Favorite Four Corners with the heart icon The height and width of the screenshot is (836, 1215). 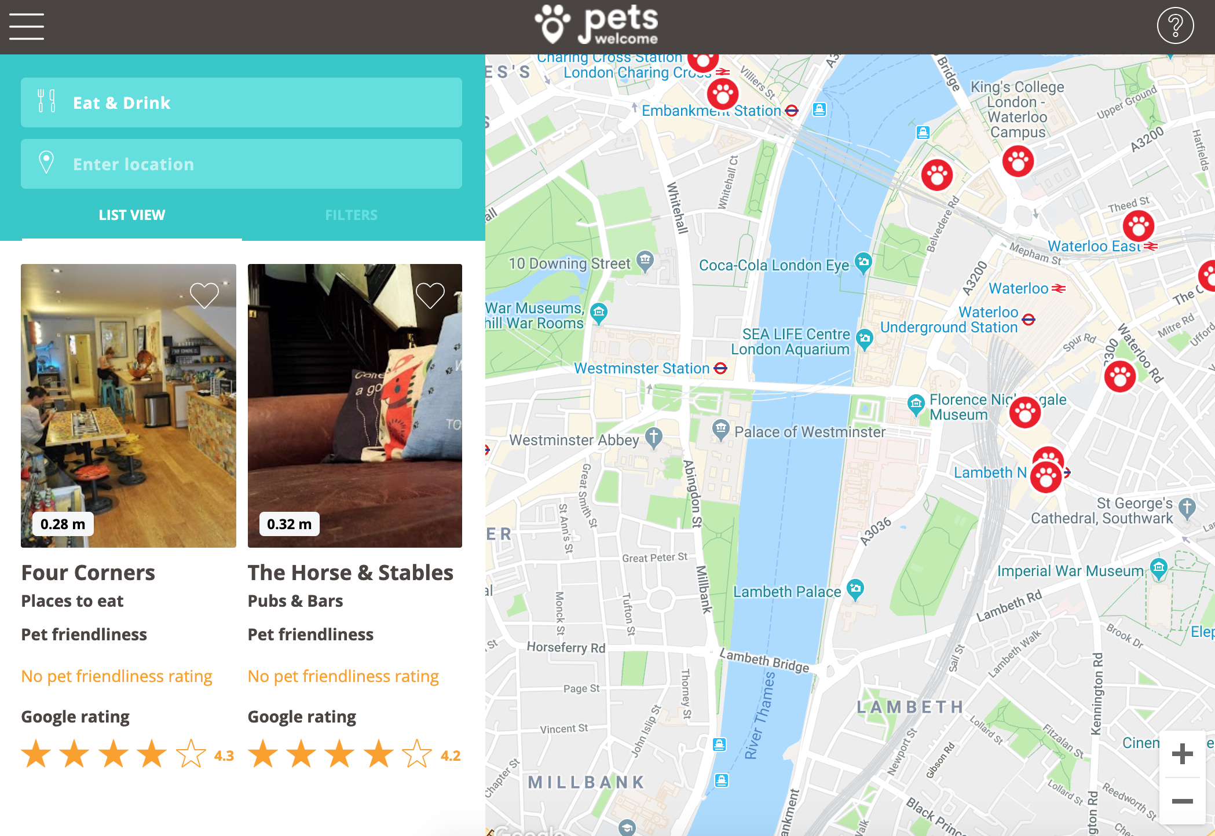(204, 295)
